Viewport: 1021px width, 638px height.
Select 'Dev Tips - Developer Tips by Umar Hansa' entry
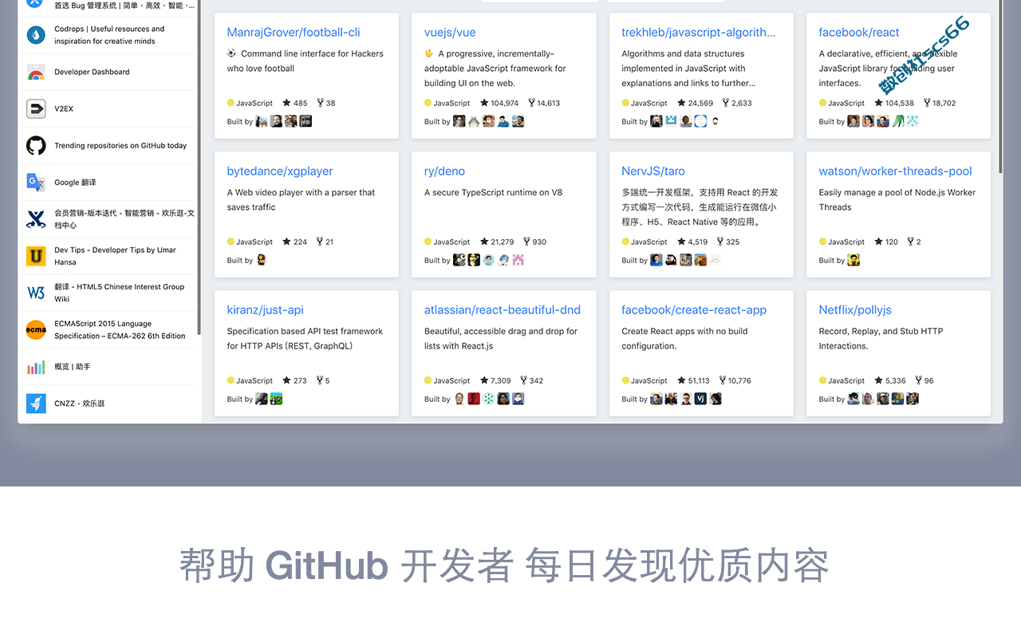[115, 256]
